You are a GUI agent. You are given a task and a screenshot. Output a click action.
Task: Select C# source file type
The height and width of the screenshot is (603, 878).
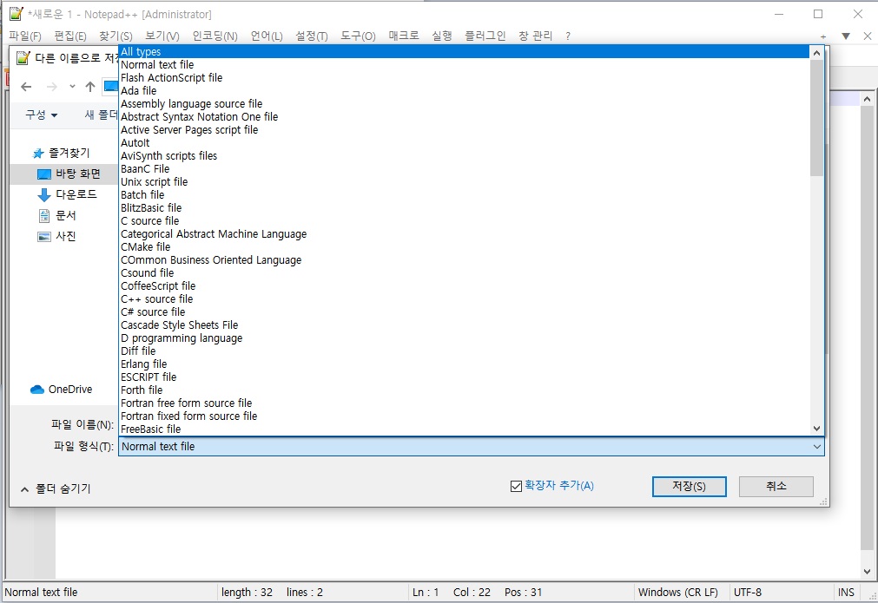(x=465, y=311)
